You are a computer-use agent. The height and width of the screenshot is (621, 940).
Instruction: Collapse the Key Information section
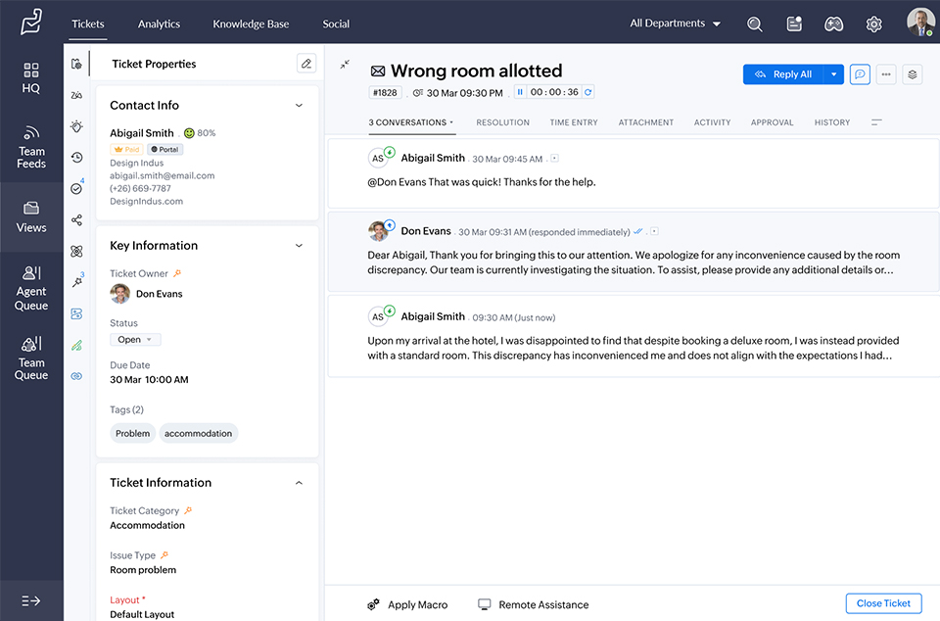coord(299,246)
